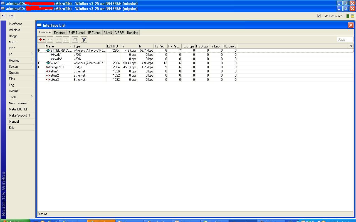
Task: Select the Wlan2 interface name
Action: tap(55, 63)
